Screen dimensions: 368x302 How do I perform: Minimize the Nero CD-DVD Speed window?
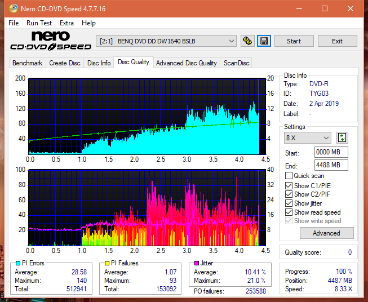point(299,8)
